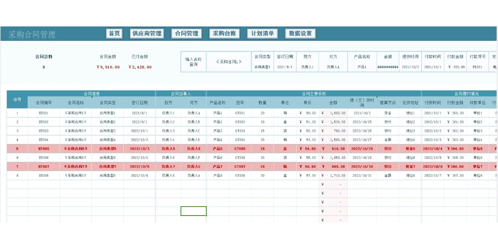This screenshot has width=498, height=249.
Task: Select the highlighted HT005 cell
Action: click(x=44, y=149)
